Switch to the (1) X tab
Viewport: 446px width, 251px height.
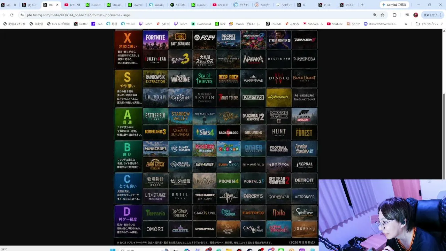[x=326, y=5]
